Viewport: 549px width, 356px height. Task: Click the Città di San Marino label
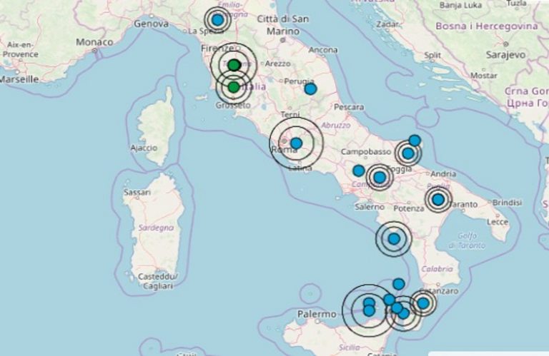pyautogui.click(x=283, y=25)
